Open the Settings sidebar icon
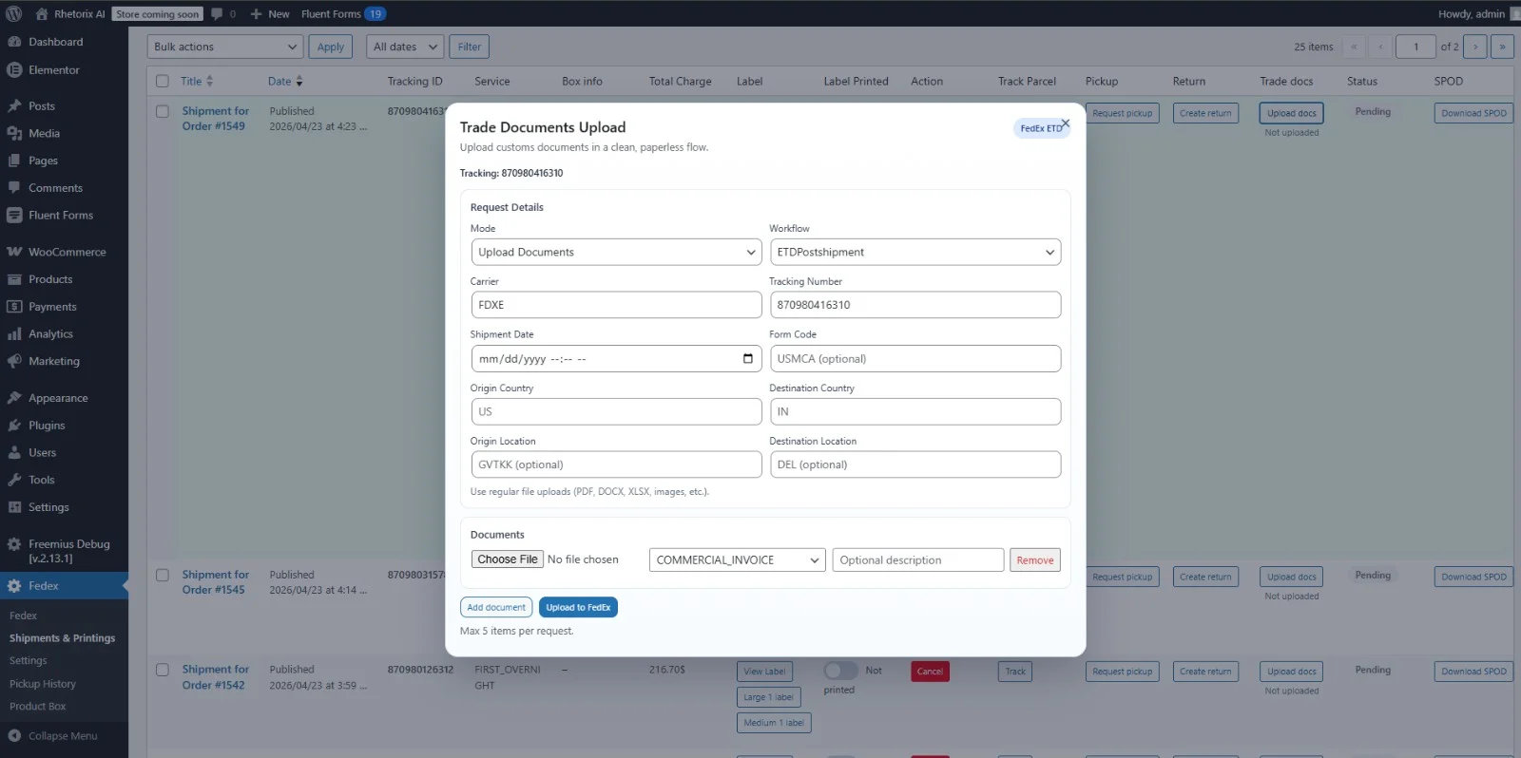The image size is (1521, 758). point(14,507)
